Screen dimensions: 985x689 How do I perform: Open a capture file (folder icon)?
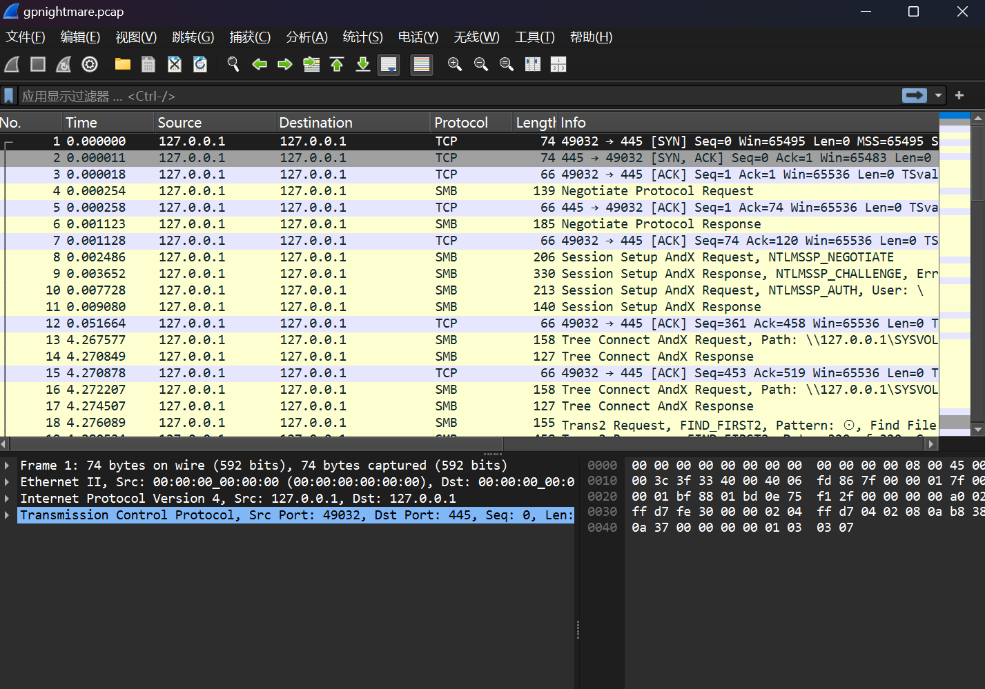coord(123,64)
